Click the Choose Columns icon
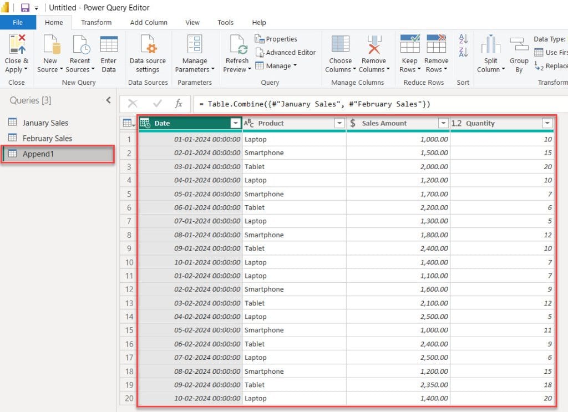568x412 pixels. (x=340, y=44)
